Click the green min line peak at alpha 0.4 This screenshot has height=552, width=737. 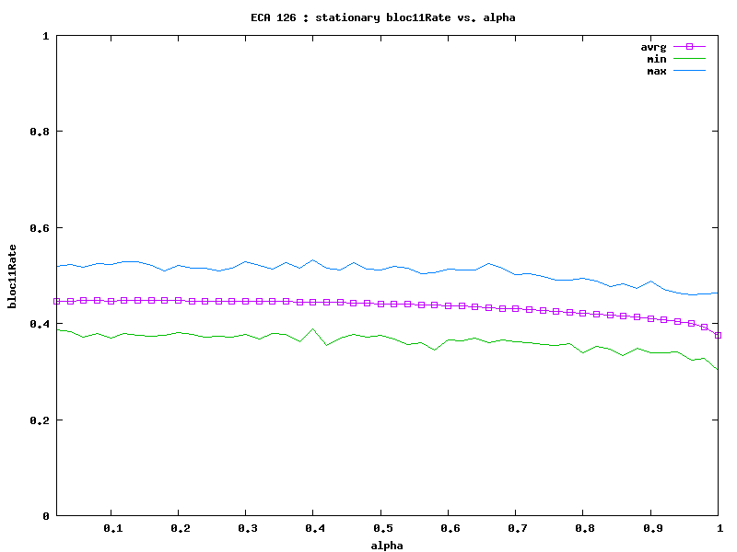click(x=313, y=328)
